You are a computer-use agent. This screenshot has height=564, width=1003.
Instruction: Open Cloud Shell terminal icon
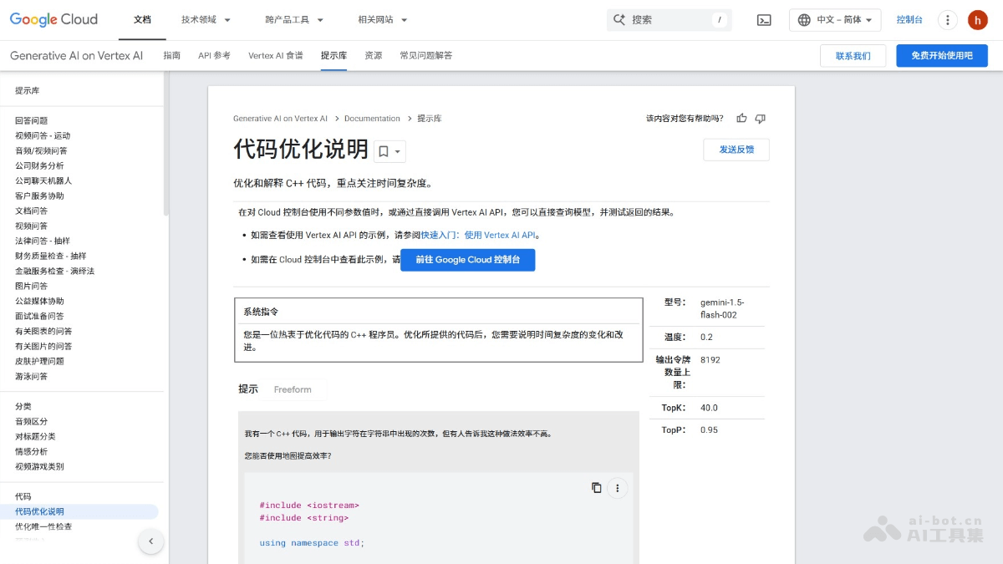(763, 19)
